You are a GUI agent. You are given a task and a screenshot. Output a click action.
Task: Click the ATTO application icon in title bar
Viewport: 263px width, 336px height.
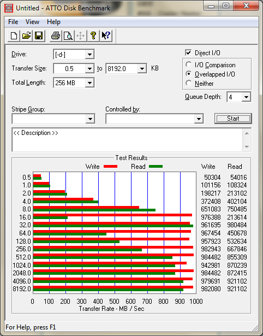pyautogui.click(x=9, y=8)
